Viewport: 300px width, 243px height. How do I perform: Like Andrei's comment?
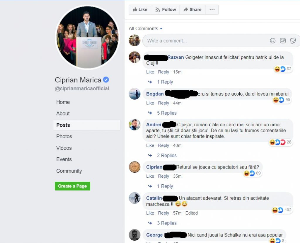(150, 145)
